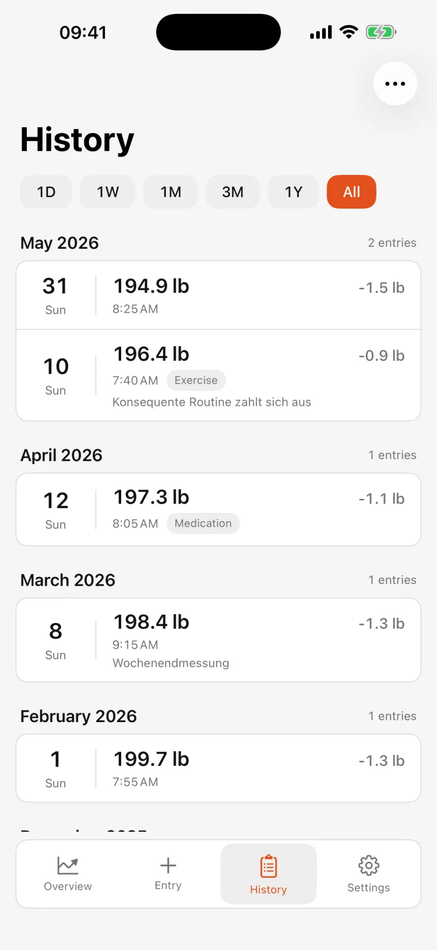Viewport: 437px width, 950px height.
Task: Select the 1W time range
Action: pyautogui.click(x=108, y=192)
